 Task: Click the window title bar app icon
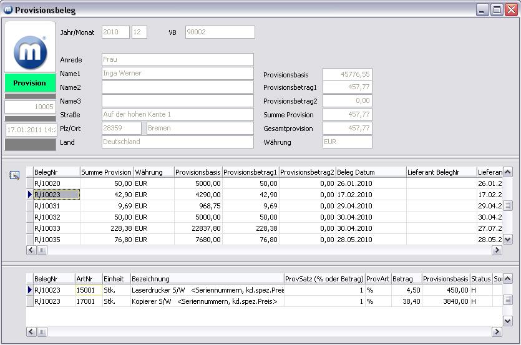click(x=8, y=9)
